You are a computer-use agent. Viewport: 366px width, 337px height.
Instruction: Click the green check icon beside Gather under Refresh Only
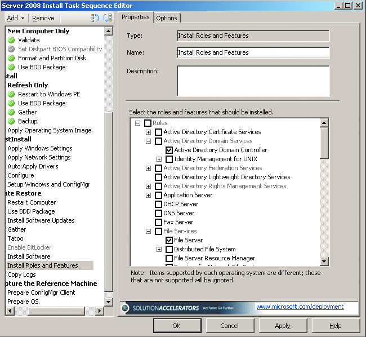pos(11,112)
